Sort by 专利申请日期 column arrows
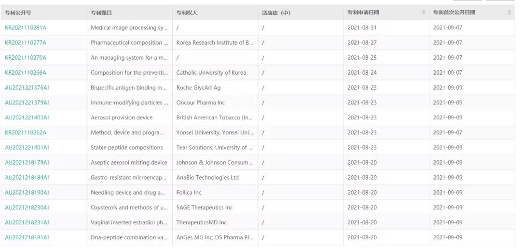Screen dimensions: 521x248 coord(424,13)
